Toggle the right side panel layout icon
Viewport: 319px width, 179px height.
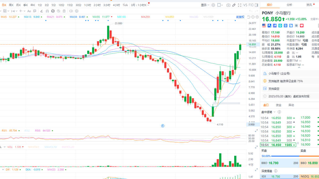257,5
